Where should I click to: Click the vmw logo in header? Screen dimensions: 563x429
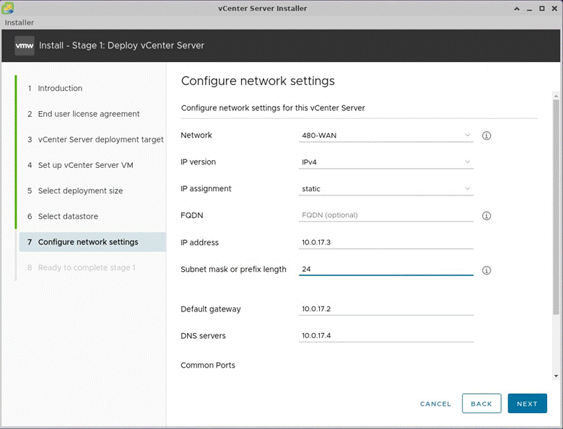click(x=25, y=45)
